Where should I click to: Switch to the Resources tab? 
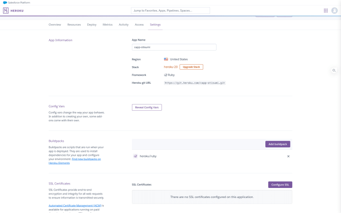click(x=74, y=25)
